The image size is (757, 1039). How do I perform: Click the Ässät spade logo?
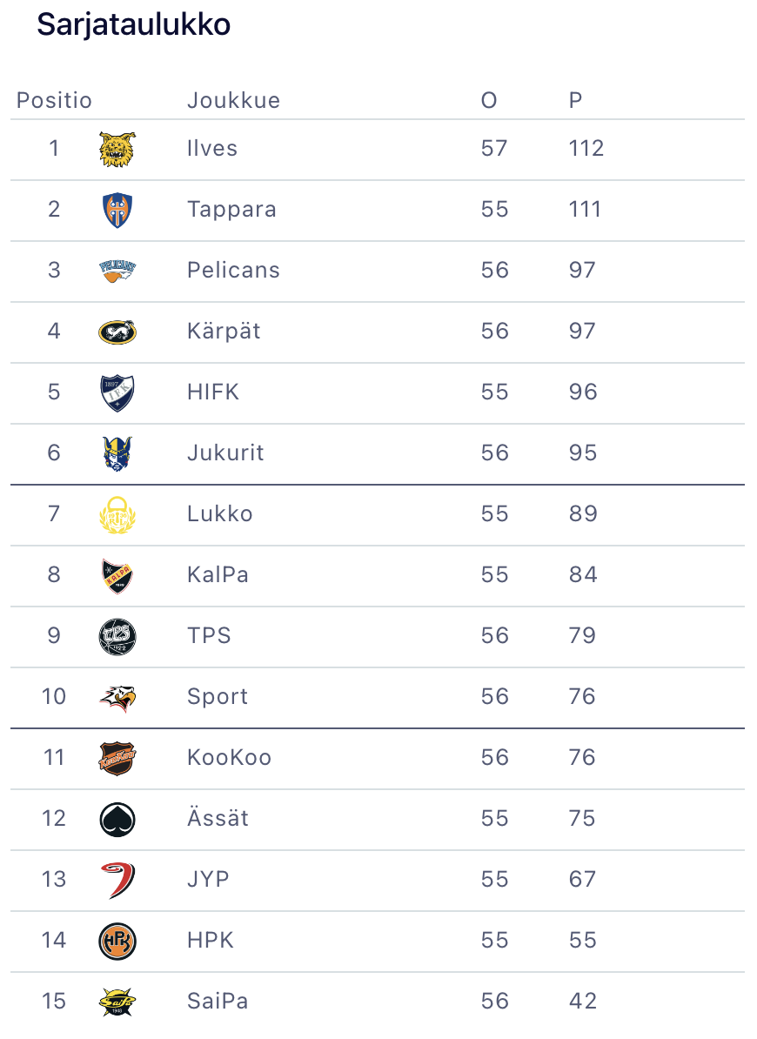[x=117, y=820]
